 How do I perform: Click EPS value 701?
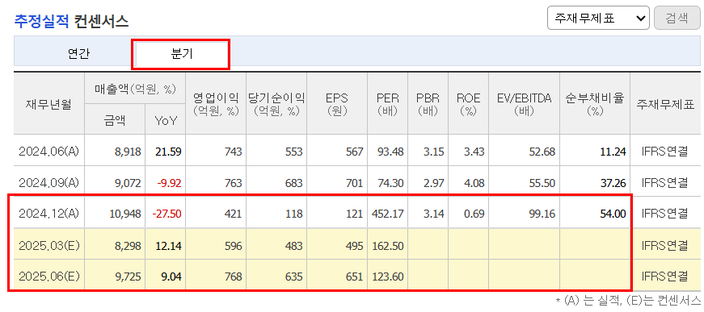354,183
